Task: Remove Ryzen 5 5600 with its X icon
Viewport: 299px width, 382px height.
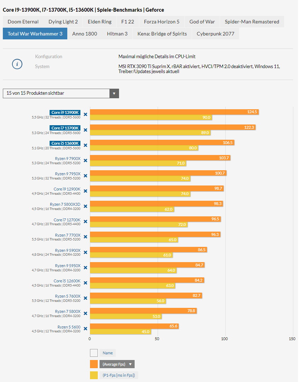Action: coord(85,329)
